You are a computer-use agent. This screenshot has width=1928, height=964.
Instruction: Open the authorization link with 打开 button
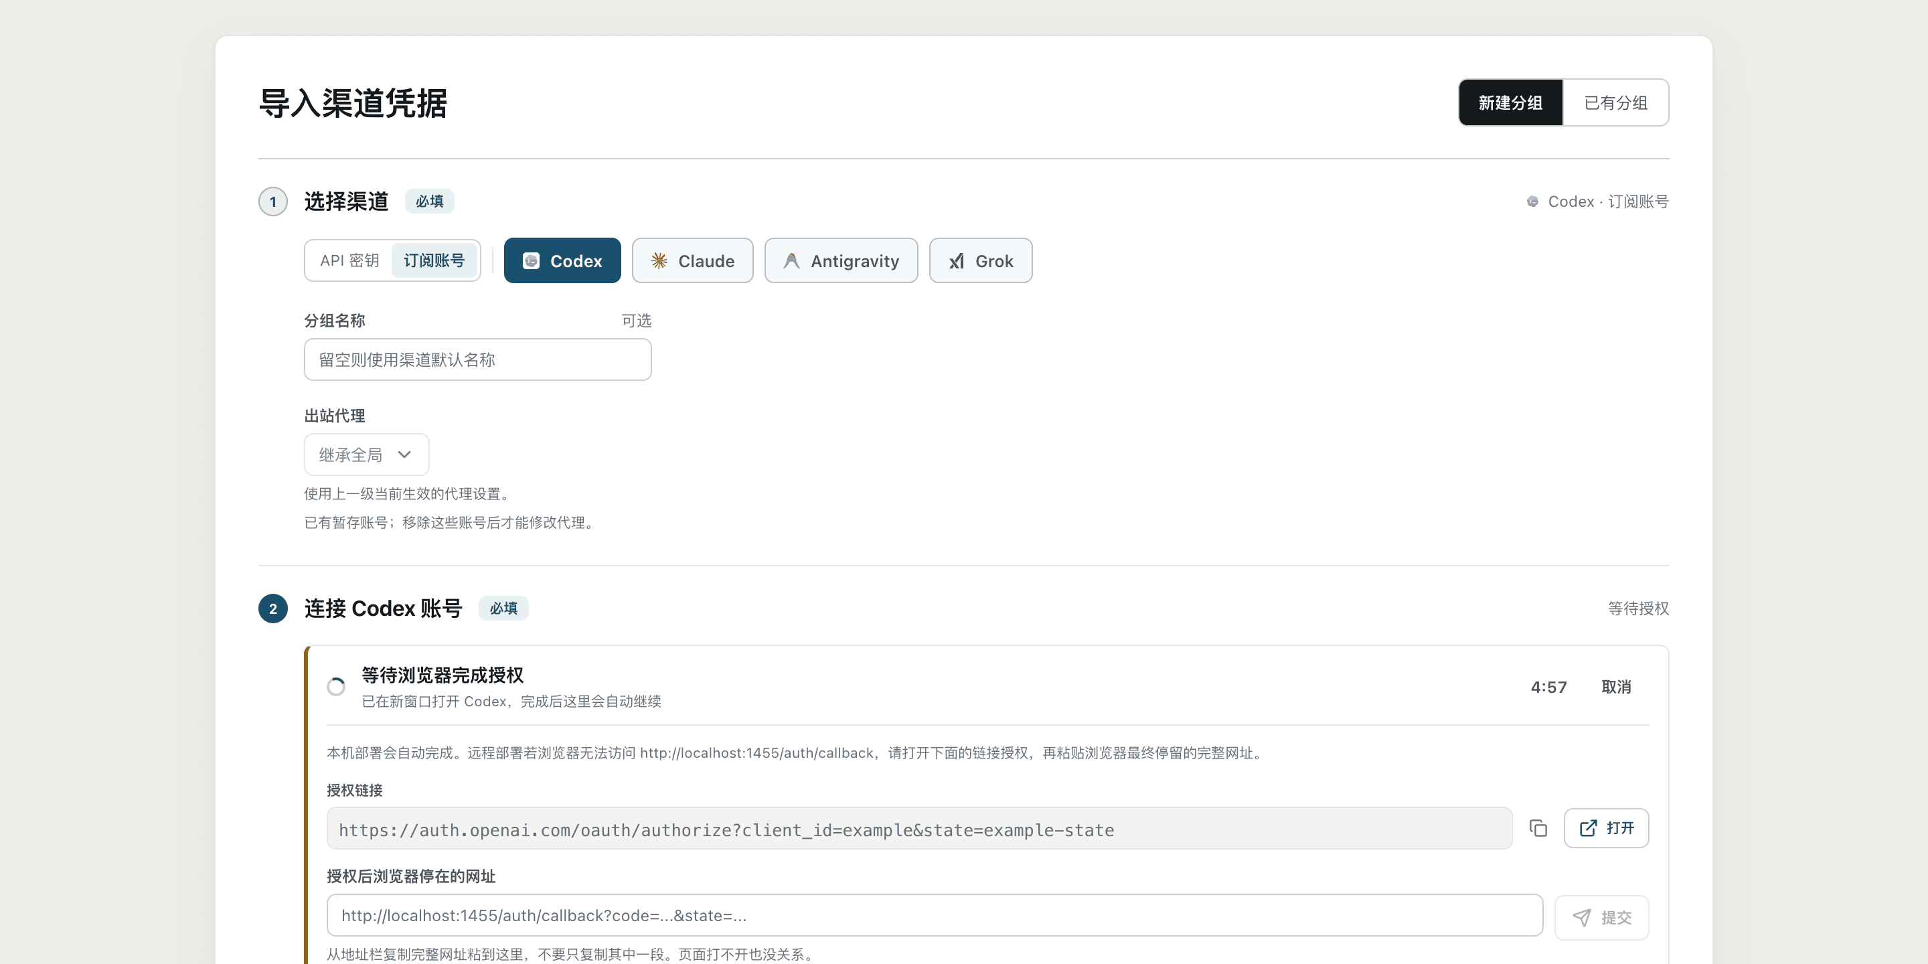click(x=1606, y=828)
